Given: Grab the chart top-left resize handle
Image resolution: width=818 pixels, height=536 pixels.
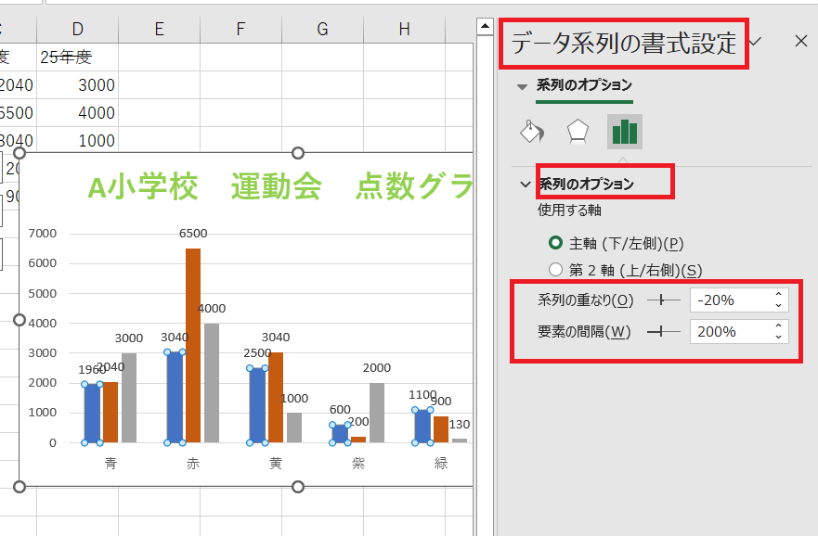Looking at the screenshot, I should pyautogui.click(x=19, y=153).
